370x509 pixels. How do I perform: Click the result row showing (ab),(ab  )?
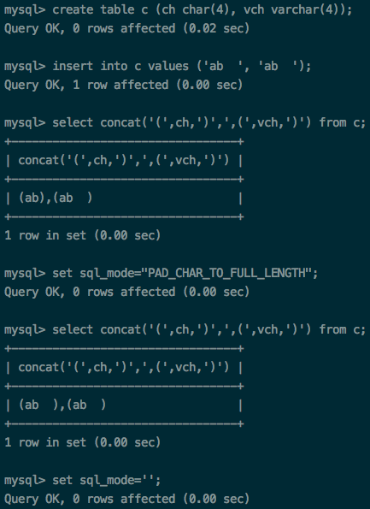[124, 198]
